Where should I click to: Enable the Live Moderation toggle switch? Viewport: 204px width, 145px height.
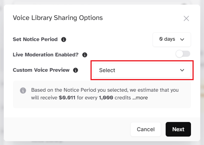pyautogui.click(x=183, y=54)
